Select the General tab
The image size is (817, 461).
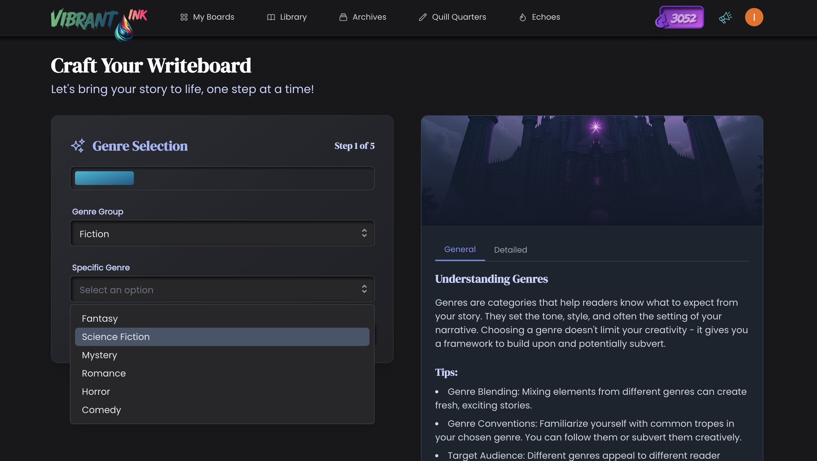[459, 249]
